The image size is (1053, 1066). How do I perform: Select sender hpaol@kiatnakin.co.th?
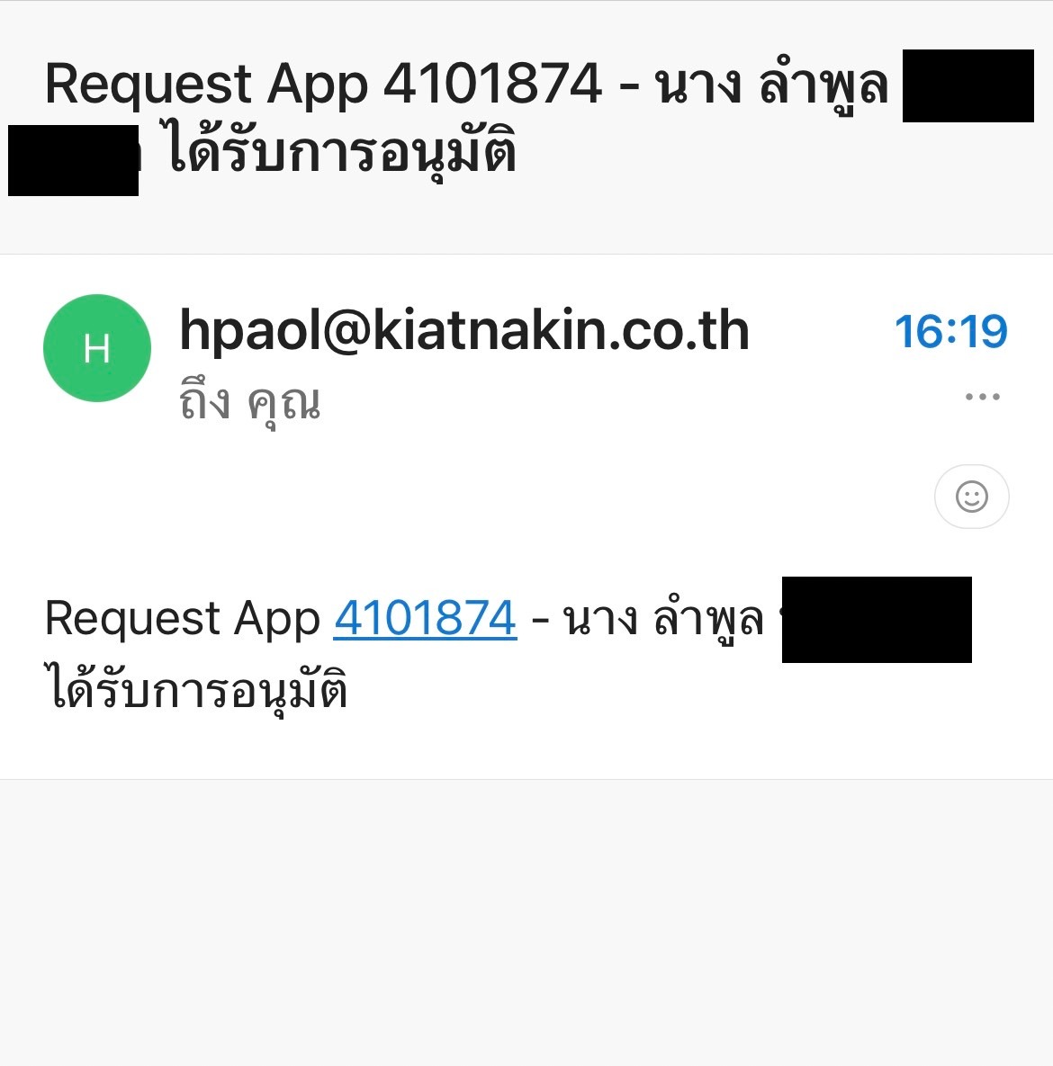pos(463,330)
